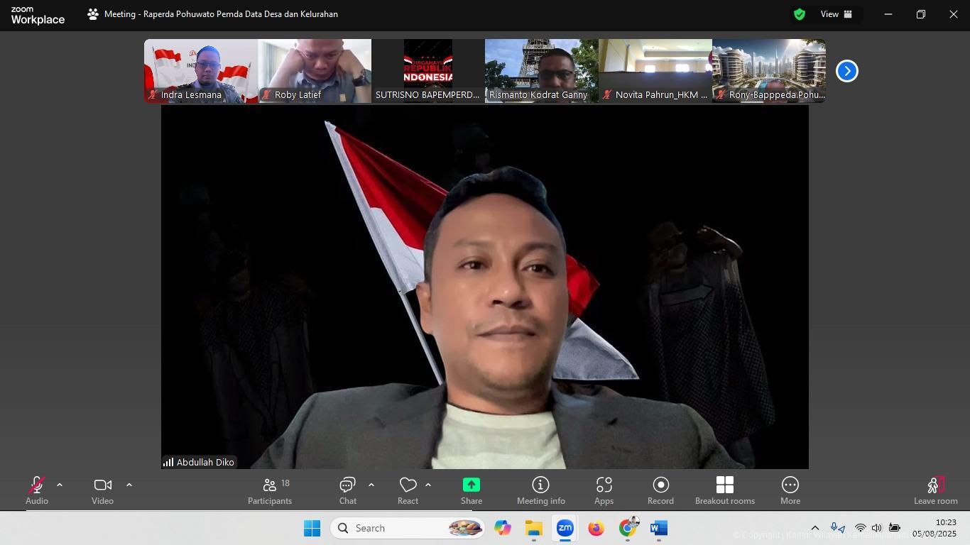
Task: Open Breakout rooms
Action: click(724, 490)
